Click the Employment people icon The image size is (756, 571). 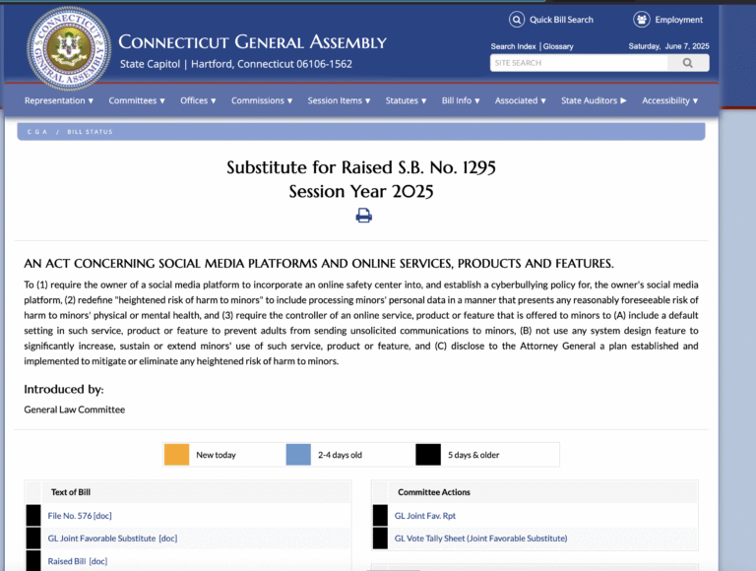(x=641, y=20)
